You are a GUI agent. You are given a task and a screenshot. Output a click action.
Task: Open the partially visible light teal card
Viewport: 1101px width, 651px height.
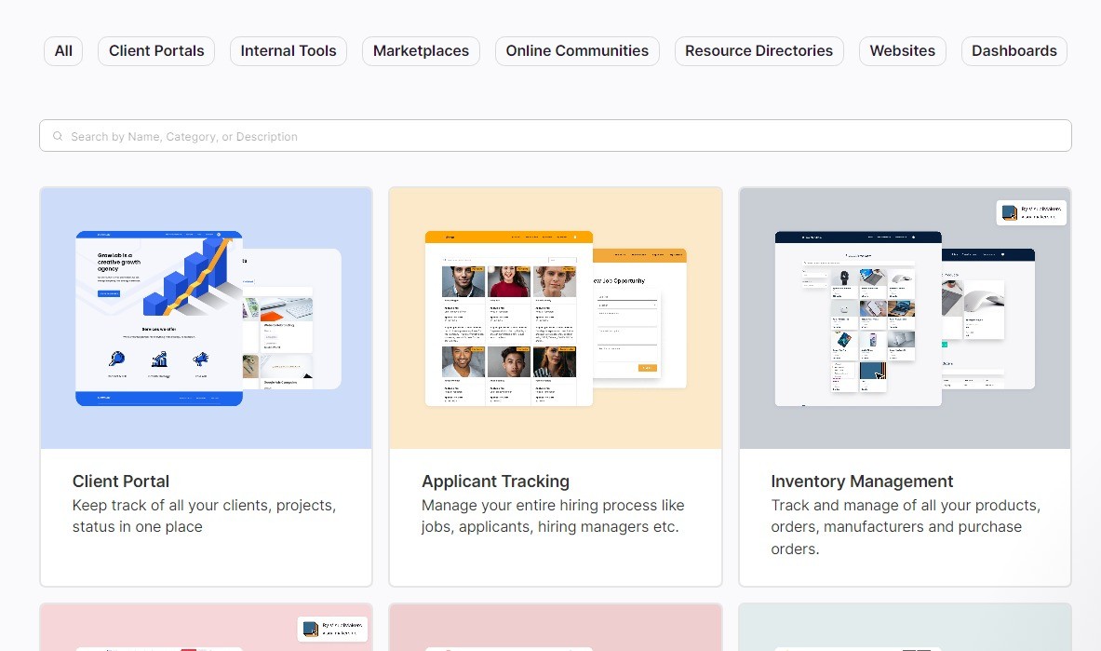pyautogui.click(x=905, y=629)
